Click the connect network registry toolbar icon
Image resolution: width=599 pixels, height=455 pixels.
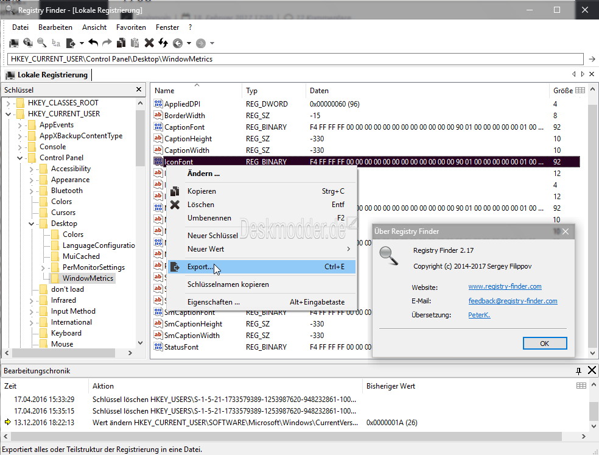(x=28, y=43)
